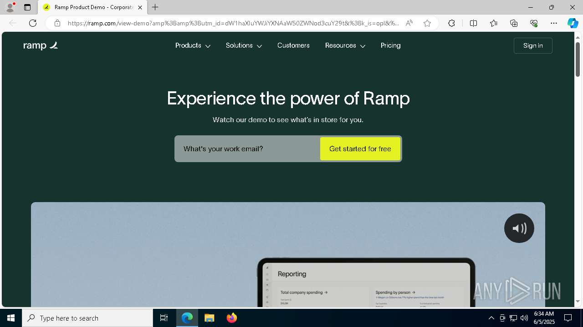The image size is (583, 327).
Task: Click the taskbar search box
Action: 87,318
